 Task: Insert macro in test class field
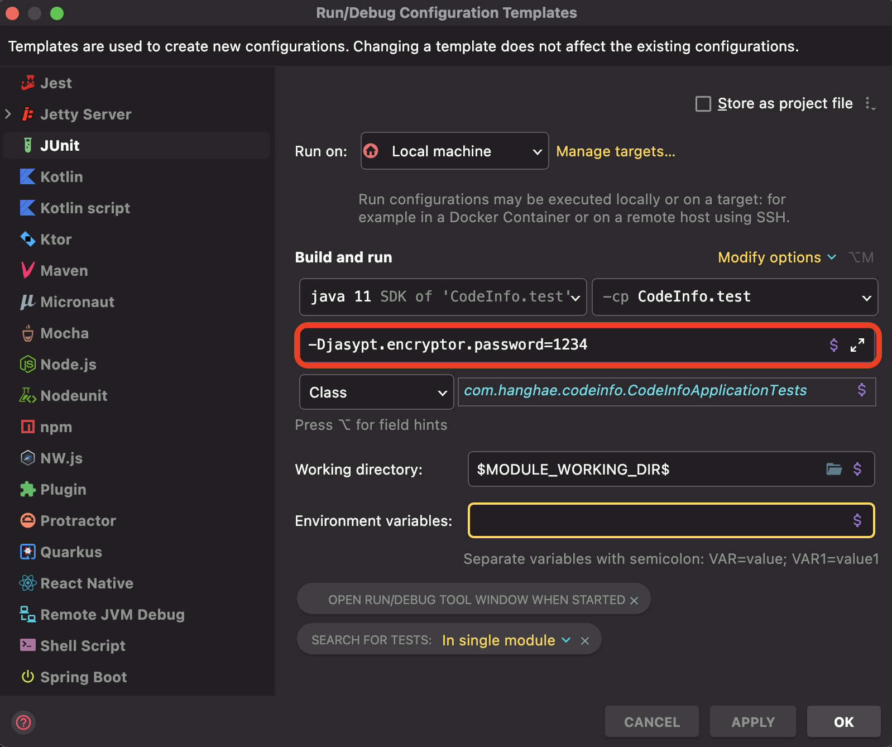(862, 390)
